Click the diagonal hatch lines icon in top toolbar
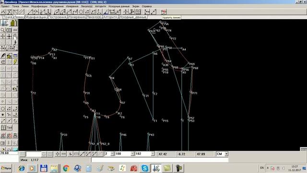The width and height of the screenshot is (307, 173). pyautogui.click(x=22, y=12)
